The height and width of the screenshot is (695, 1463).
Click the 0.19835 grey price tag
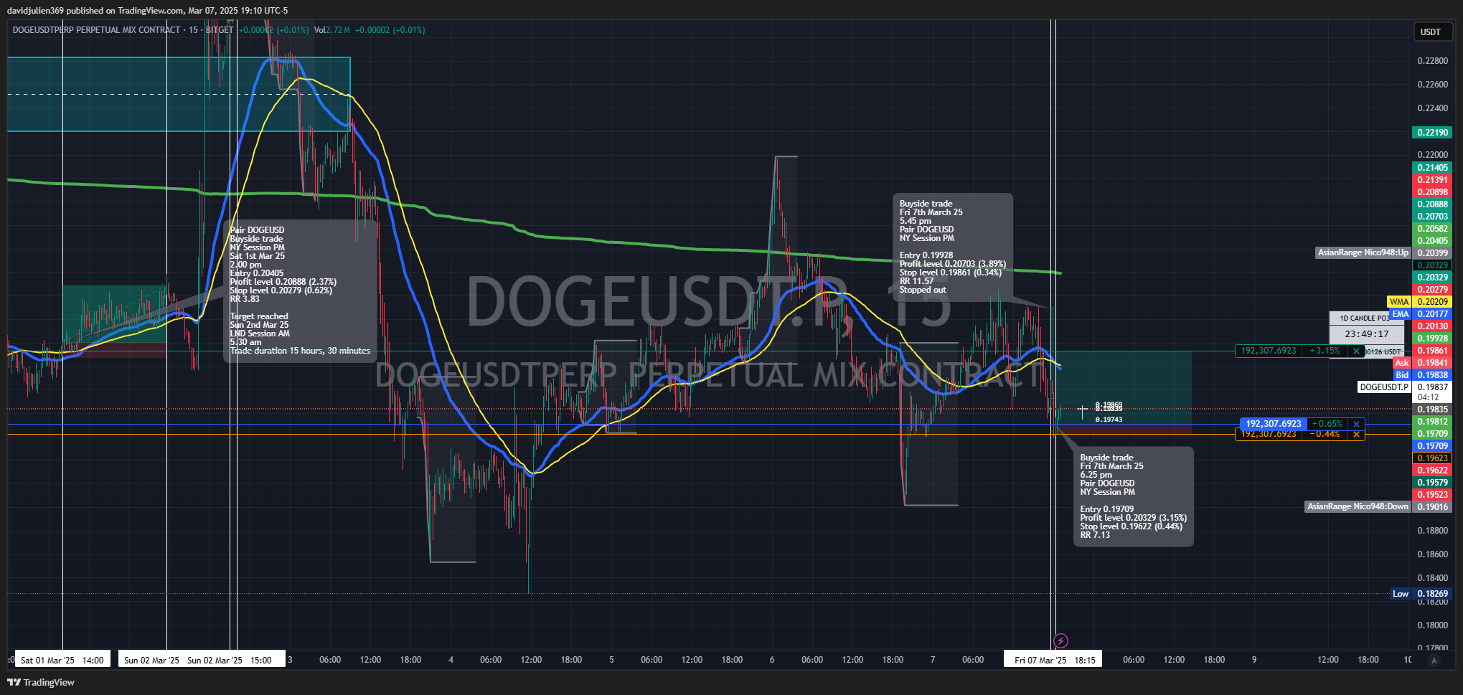tap(1432, 410)
